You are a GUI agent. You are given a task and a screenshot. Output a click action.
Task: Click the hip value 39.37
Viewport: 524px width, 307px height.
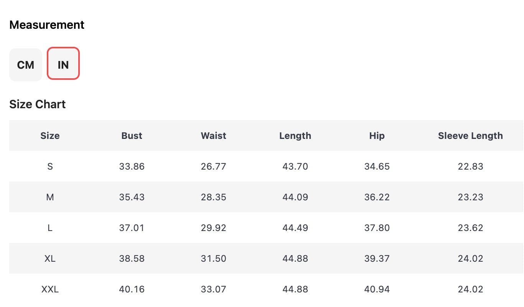377,259
